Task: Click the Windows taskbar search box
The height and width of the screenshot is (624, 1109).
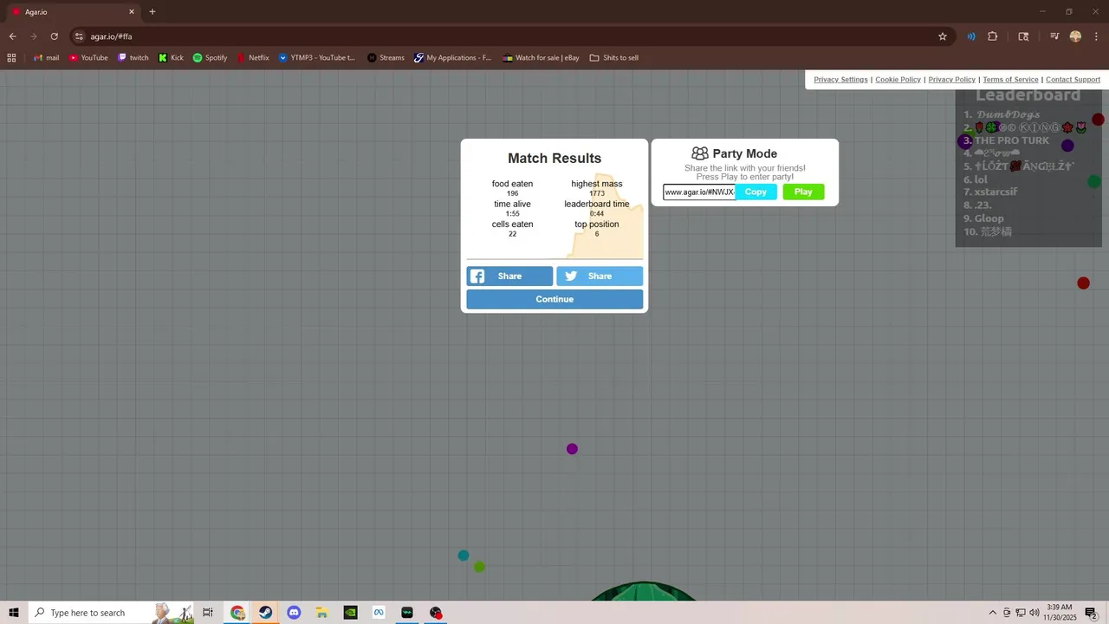Action: point(111,613)
